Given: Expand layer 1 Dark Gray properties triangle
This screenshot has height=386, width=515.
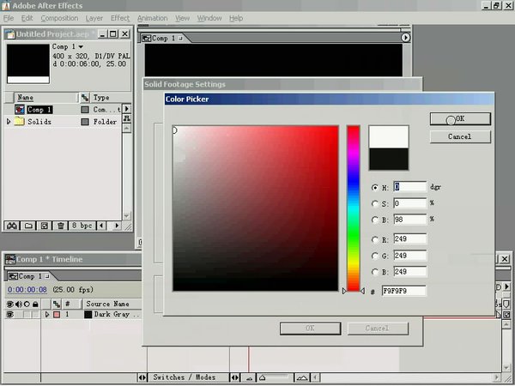Looking at the screenshot, I should point(47,315).
